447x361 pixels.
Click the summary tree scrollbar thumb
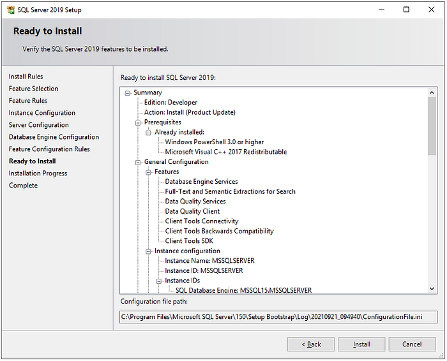(432, 126)
